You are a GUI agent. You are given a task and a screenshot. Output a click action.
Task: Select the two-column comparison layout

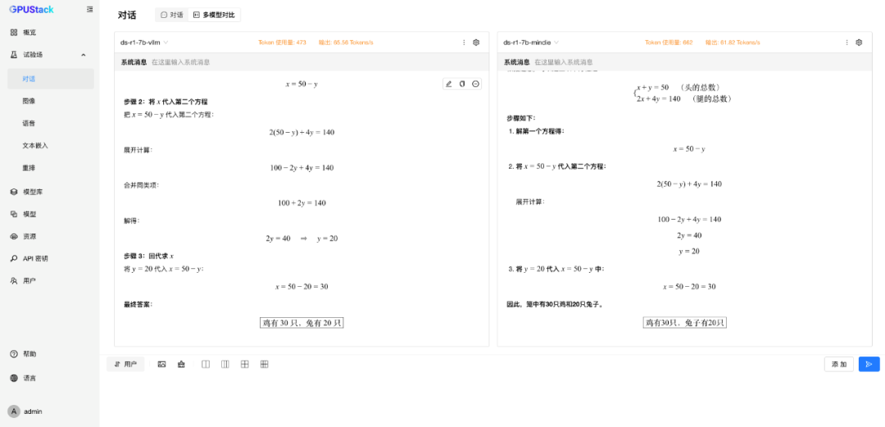(206, 365)
